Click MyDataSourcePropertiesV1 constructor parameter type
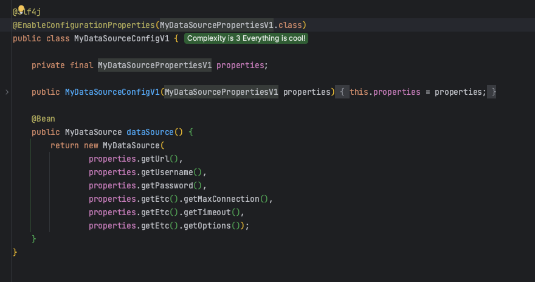The height and width of the screenshot is (282, 535). point(221,92)
